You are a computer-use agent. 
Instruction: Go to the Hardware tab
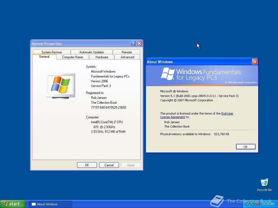coord(102,57)
